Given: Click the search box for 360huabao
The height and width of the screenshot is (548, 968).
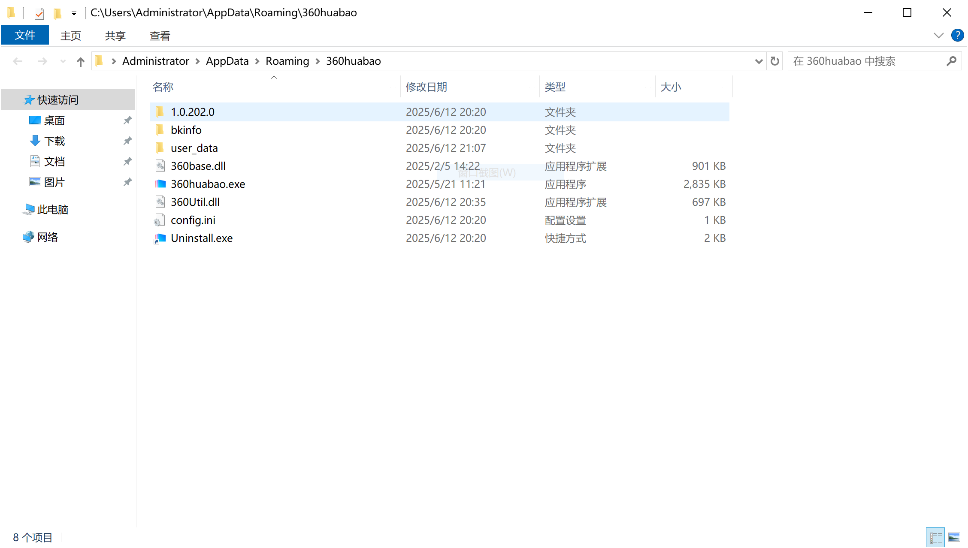Looking at the screenshot, I should pos(867,61).
